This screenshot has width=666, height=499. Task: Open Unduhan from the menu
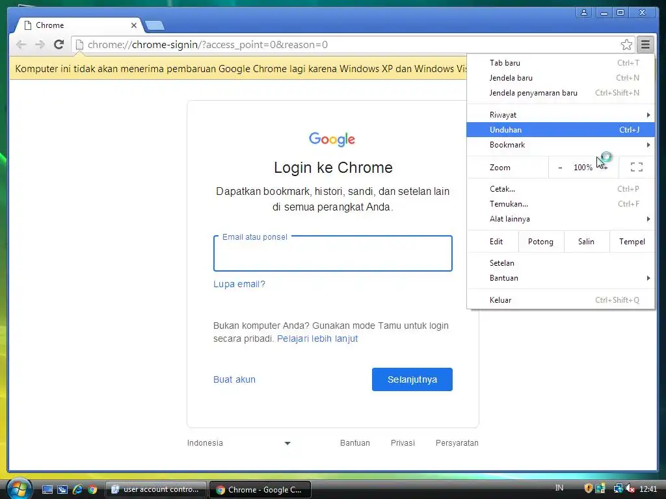point(561,130)
